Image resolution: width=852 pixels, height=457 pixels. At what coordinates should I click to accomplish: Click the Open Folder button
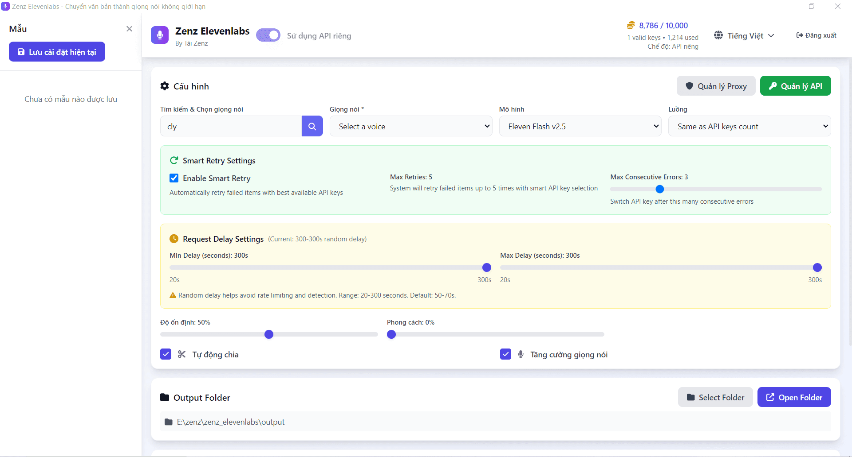point(794,397)
